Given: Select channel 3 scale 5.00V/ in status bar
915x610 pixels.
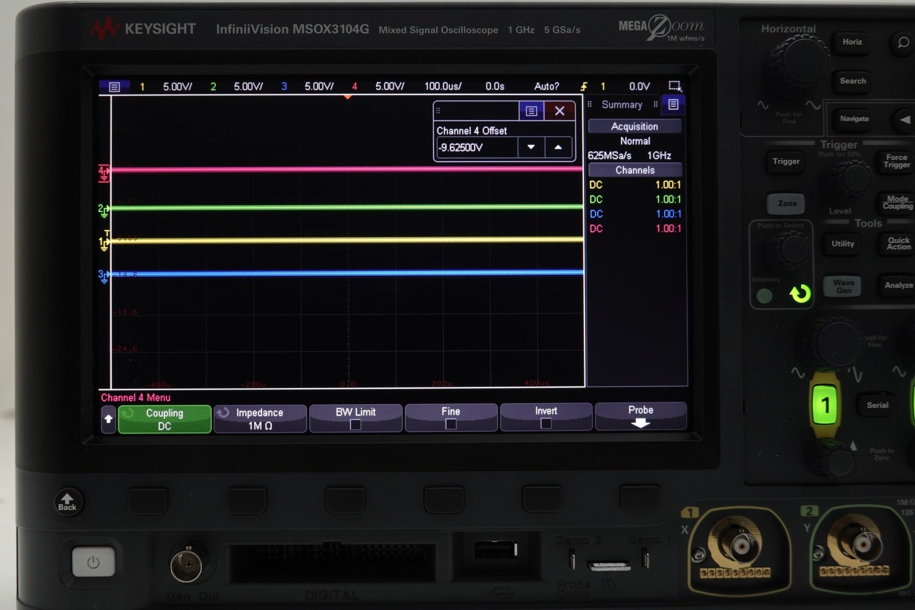Looking at the screenshot, I should [319, 86].
